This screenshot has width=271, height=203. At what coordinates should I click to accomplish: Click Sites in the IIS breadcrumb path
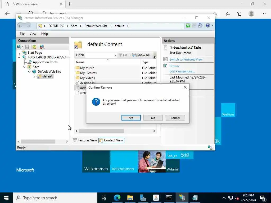pyautogui.click(x=74, y=26)
